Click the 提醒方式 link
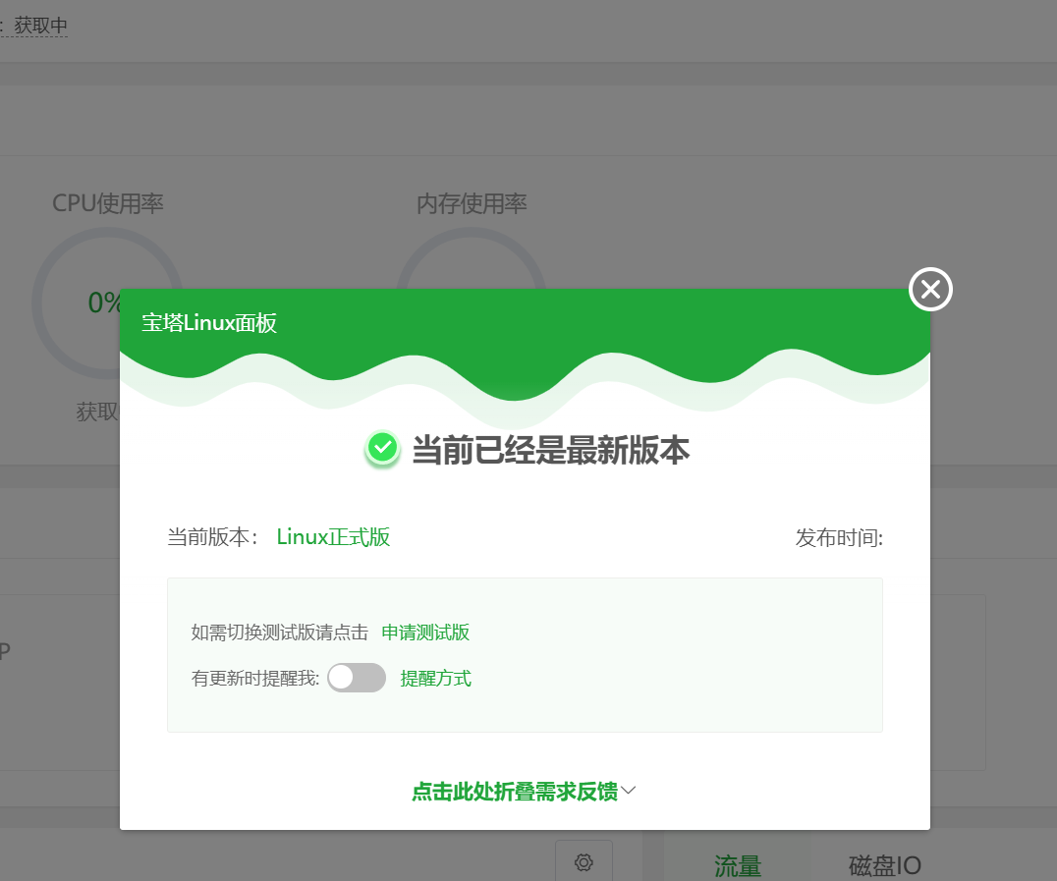The width and height of the screenshot is (1057, 881). pos(435,678)
